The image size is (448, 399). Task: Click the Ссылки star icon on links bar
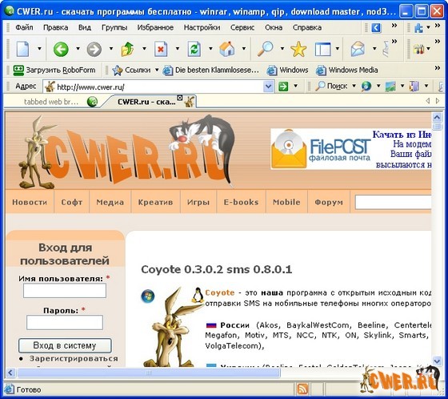[117, 71]
